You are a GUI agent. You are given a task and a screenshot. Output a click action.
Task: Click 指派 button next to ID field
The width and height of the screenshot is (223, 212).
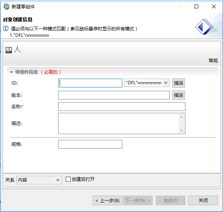coord(179,83)
